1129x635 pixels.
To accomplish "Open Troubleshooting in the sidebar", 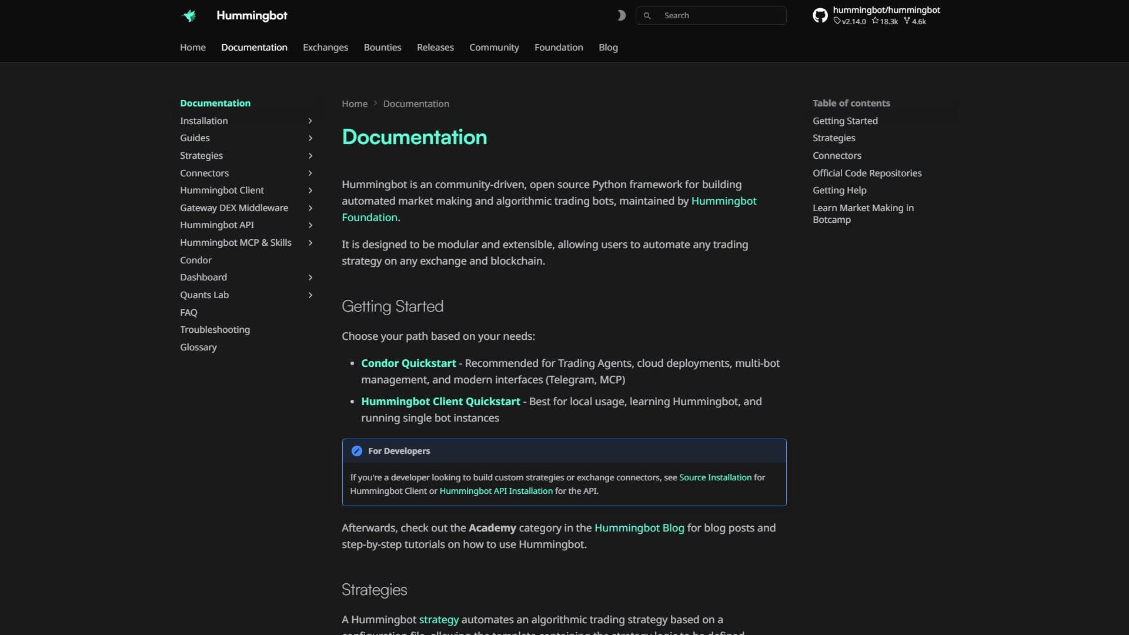I will 215,330.
